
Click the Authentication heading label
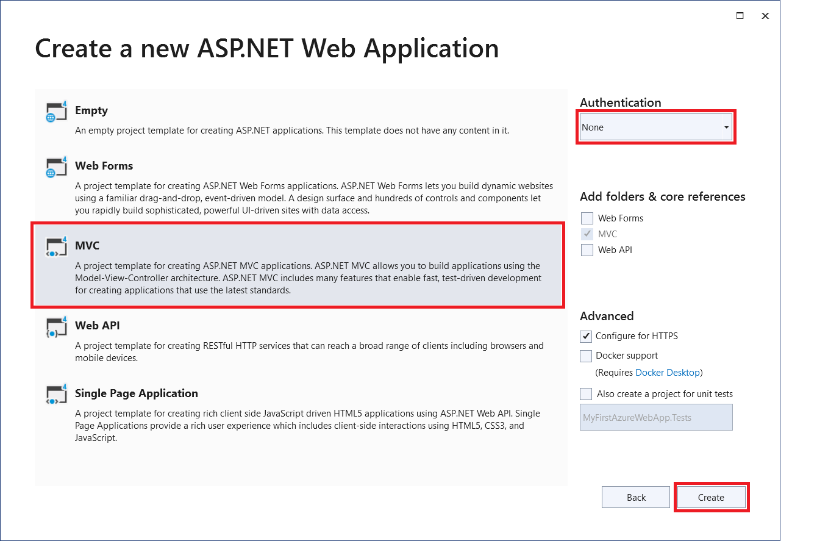tap(621, 102)
